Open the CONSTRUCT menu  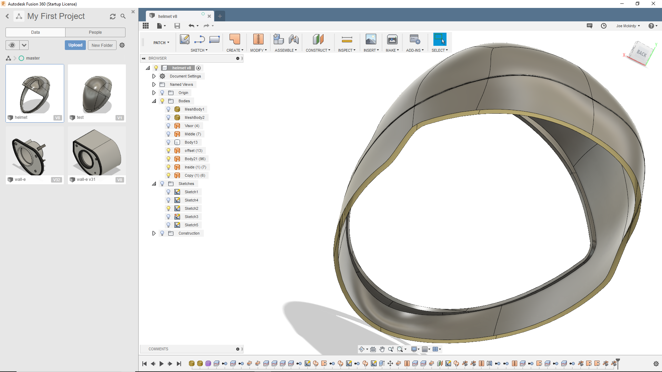(318, 50)
